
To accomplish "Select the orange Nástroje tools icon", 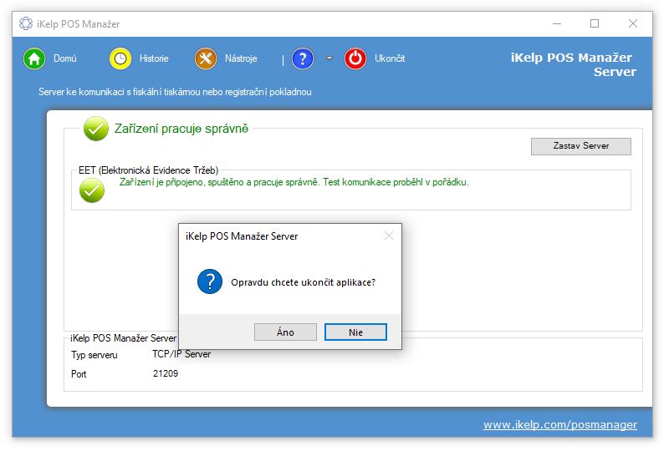I will (x=206, y=58).
